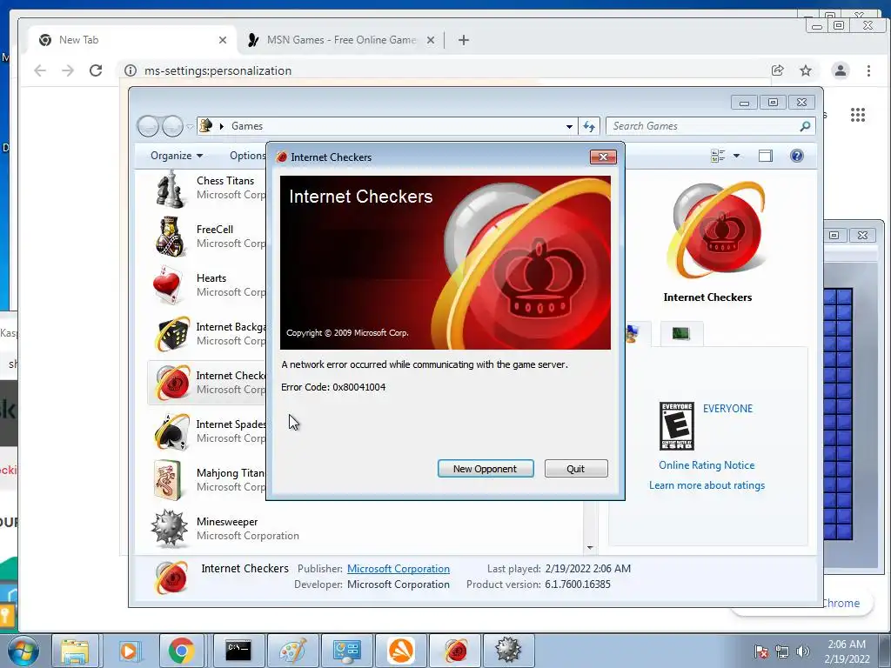Click scroll down arrow in games list
The width and height of the screenshot is (891, 668).
click(590, 548)
